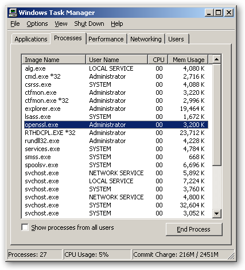Select the svchost.exe row using 4,800 K
The image size is (245, 270).
(x=116, y=197)
